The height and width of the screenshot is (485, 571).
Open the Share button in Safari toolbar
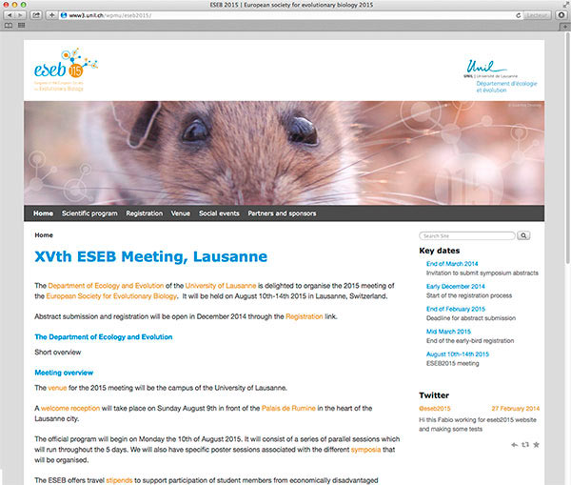pos(36,15)
